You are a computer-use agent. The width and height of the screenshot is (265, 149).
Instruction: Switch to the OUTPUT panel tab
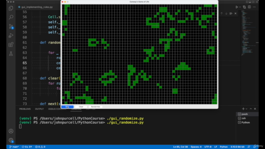coord(39,109)
